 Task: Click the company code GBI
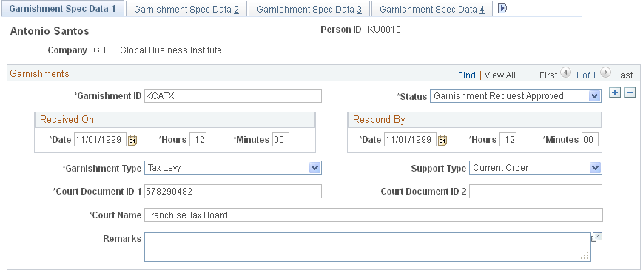(x=101, y=50)
